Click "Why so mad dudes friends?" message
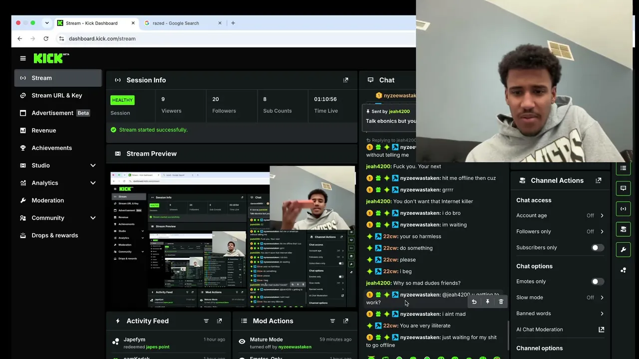This screenshot has height=359, width=639. click(427, 283)
